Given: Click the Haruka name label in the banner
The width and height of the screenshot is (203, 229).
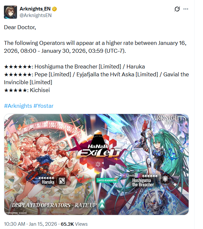Looking at the screenshot, I should coord(48,182).
